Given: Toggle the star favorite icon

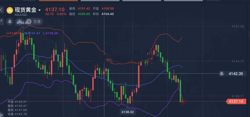Looking at the screenshot, I should [19, 21].
